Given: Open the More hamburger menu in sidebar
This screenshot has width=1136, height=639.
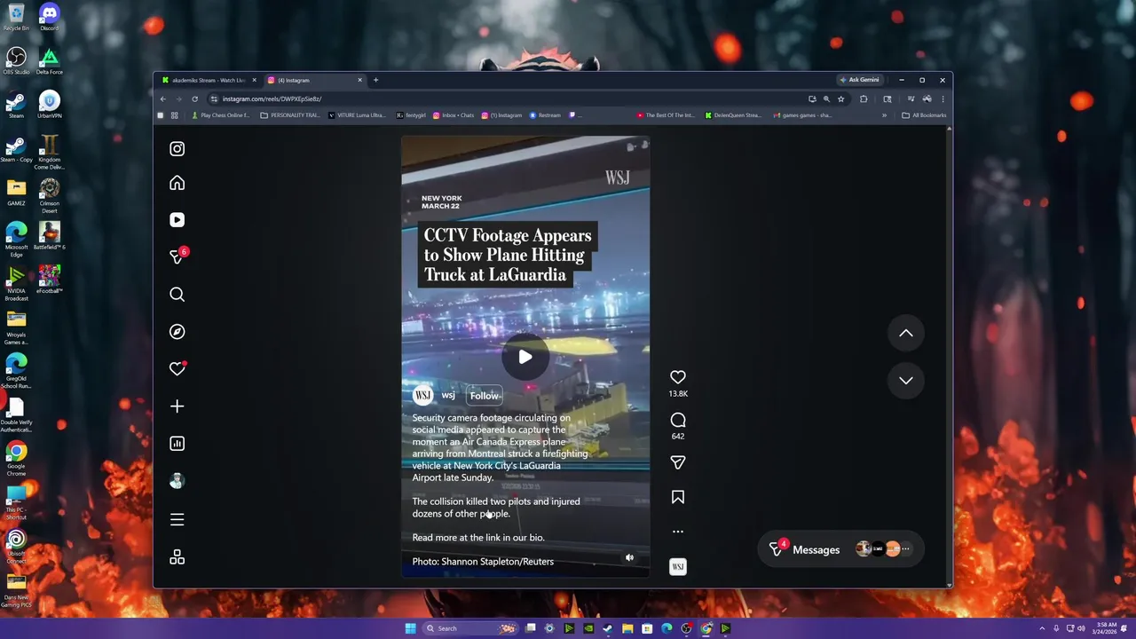Looking at the screenshot, I should click(x=177, y=519).
